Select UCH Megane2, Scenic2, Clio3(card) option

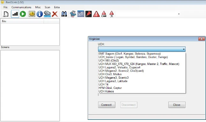tap(142, 71)
